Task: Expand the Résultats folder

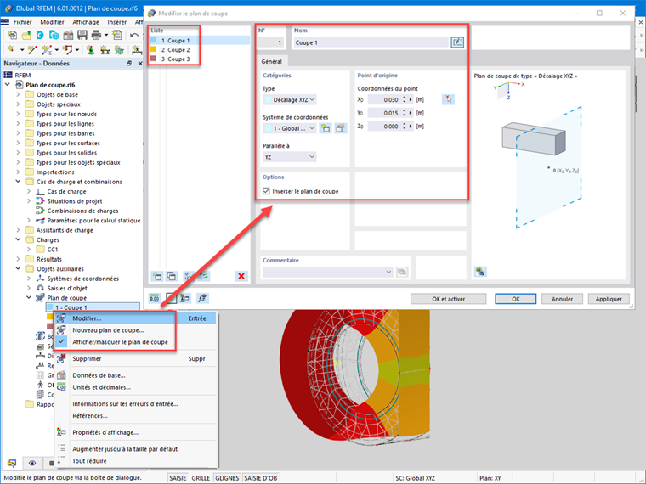Action: [18, 258]
